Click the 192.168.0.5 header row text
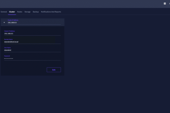Viewport: 170px width, 113px height. (12, 23)
